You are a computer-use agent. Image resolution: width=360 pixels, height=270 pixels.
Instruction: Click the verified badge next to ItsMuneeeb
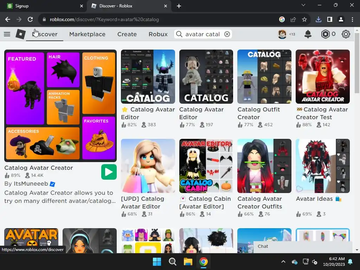[x=52, y=184]
